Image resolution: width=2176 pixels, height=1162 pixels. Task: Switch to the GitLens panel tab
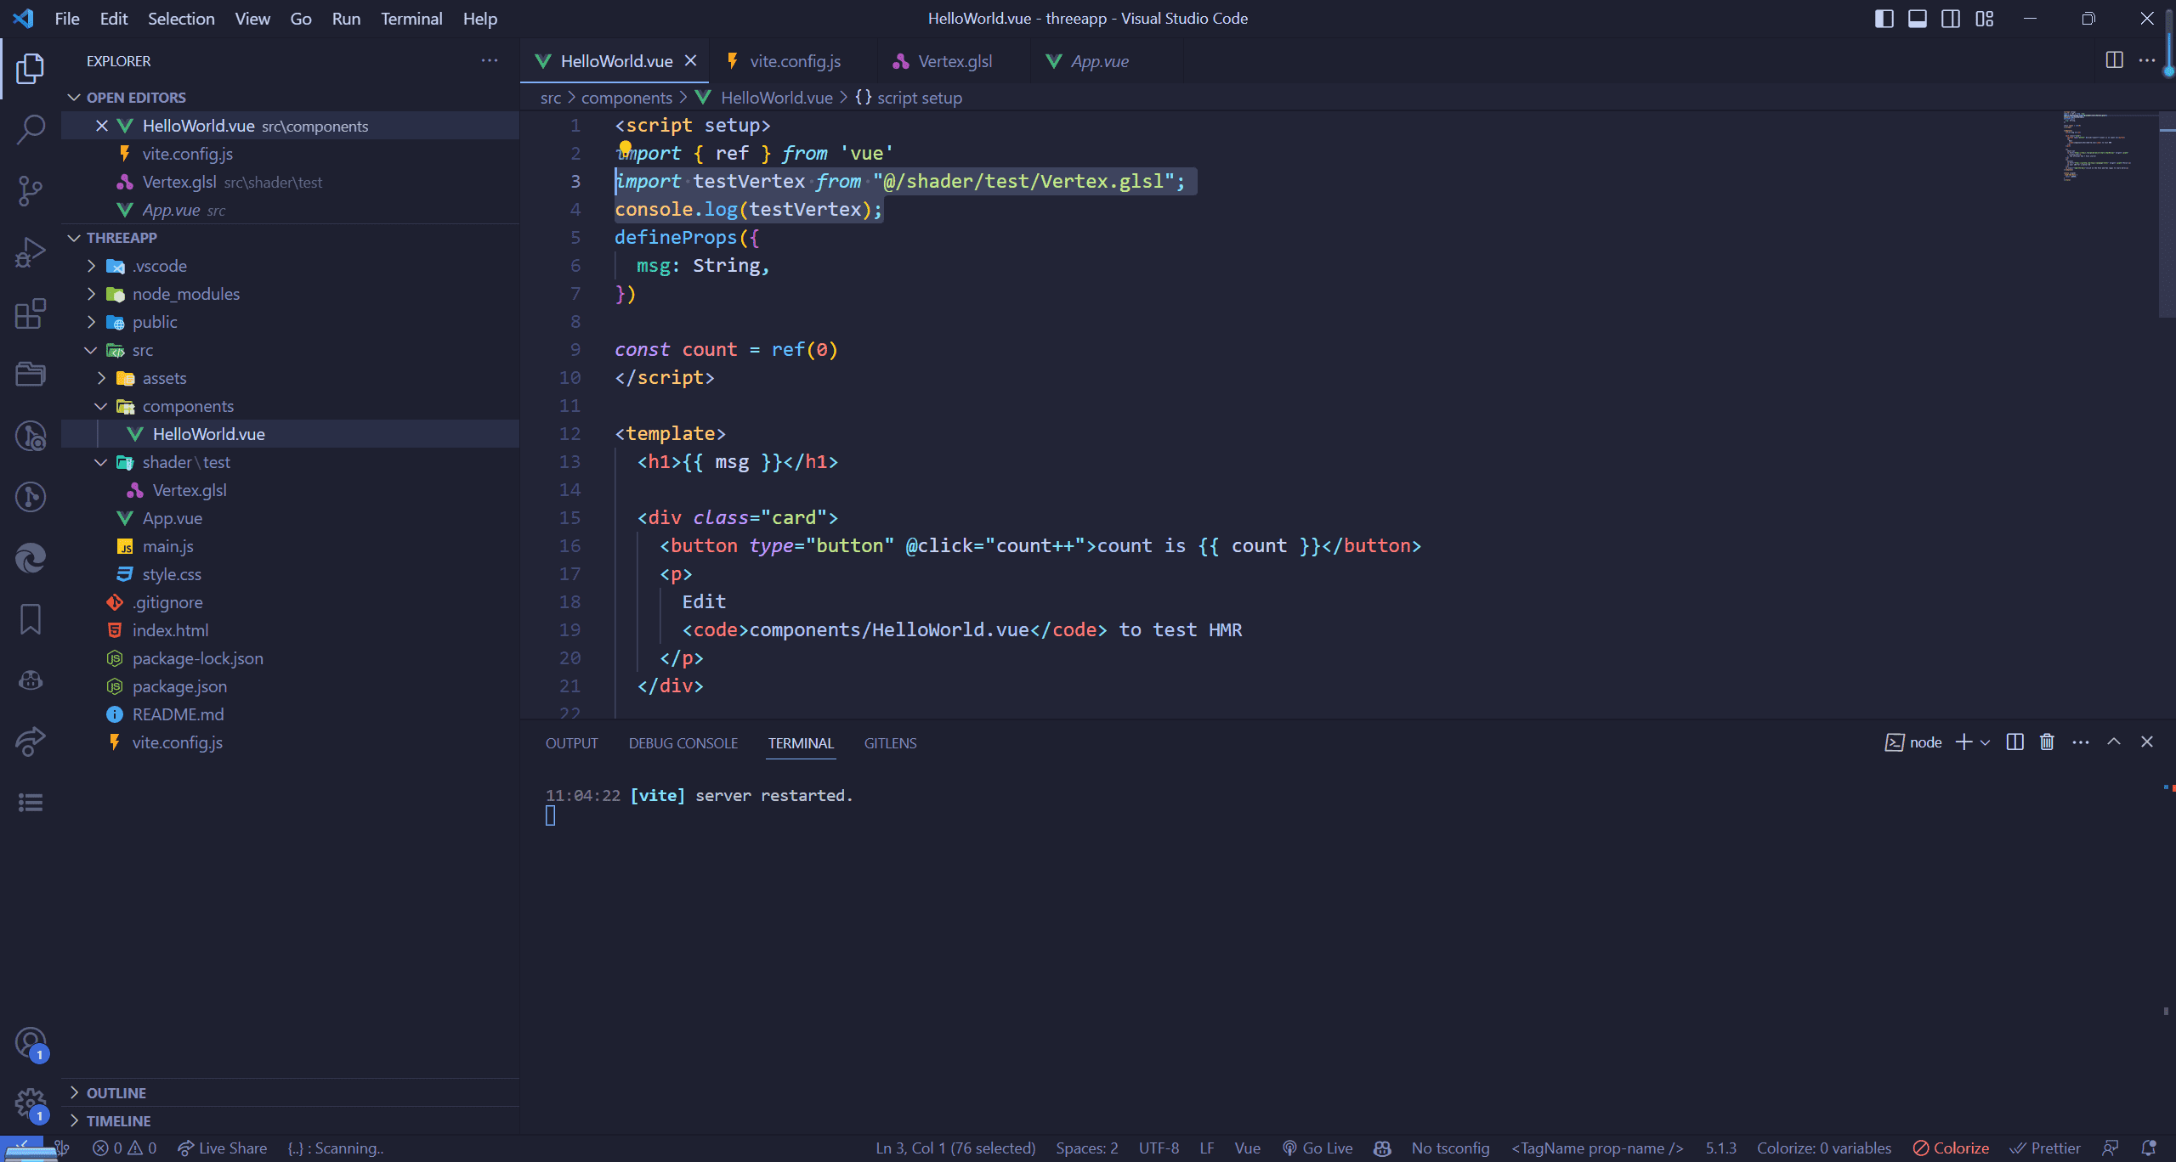click(x=890, y=743)
